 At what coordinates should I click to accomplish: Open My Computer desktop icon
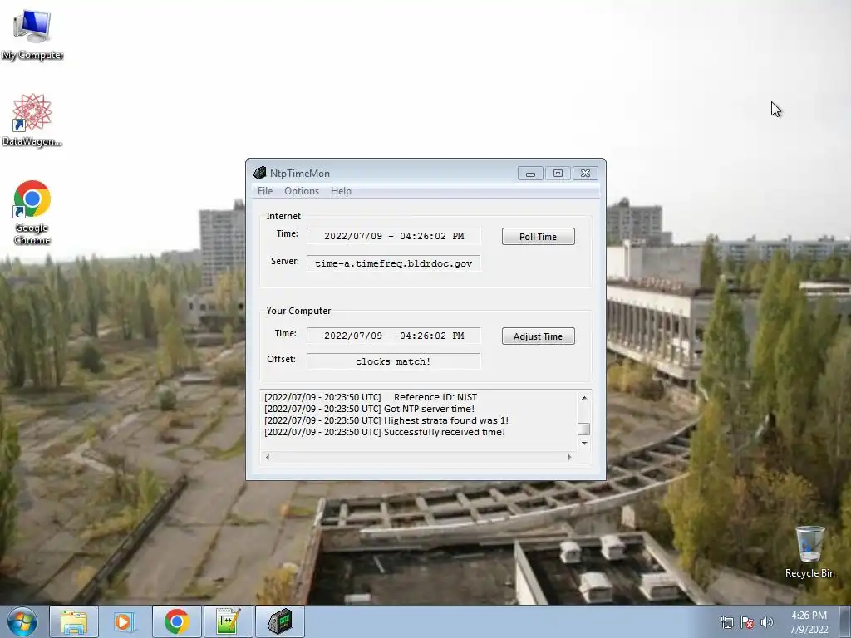(32, 35)
